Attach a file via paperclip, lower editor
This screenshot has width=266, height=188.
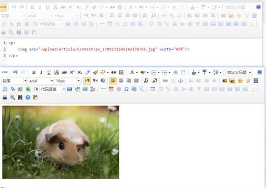tap(13, 89)
